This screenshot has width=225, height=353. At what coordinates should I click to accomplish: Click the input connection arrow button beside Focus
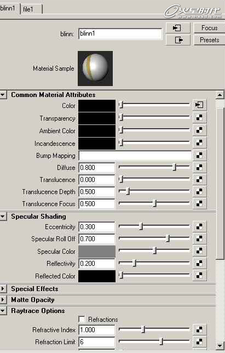178,28
